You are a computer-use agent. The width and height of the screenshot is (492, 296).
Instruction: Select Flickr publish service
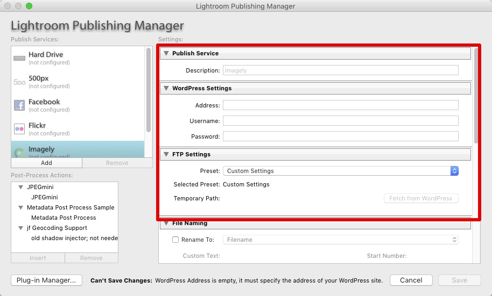click(78, 129)
